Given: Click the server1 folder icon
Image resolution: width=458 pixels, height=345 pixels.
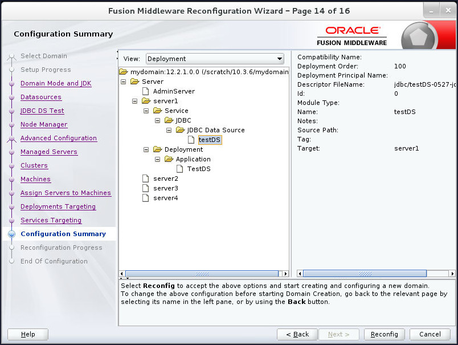Looking at the screenshot, I should (146, 101).
